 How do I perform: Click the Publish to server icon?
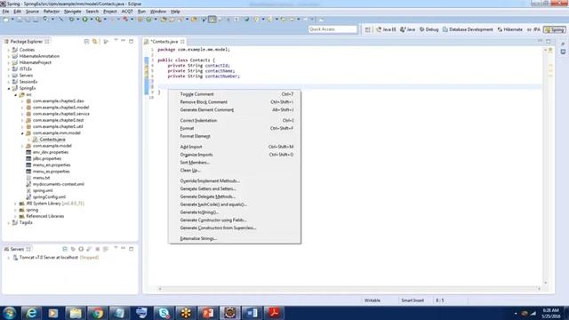click(106, 249)
